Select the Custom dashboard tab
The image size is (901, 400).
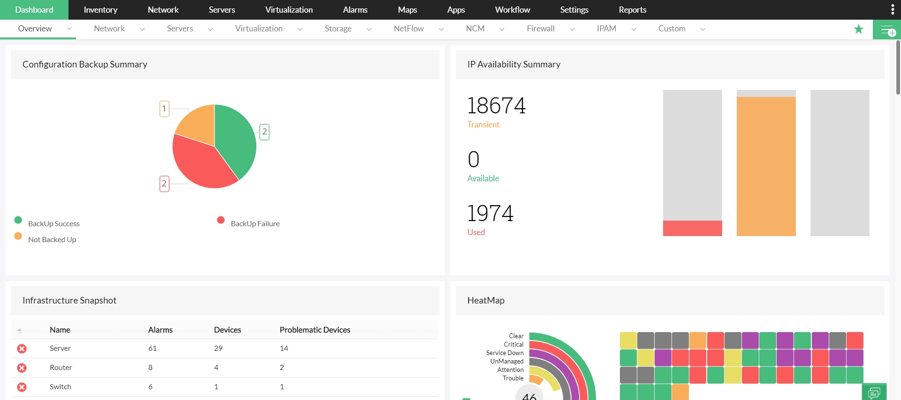[x=672, y=29]
